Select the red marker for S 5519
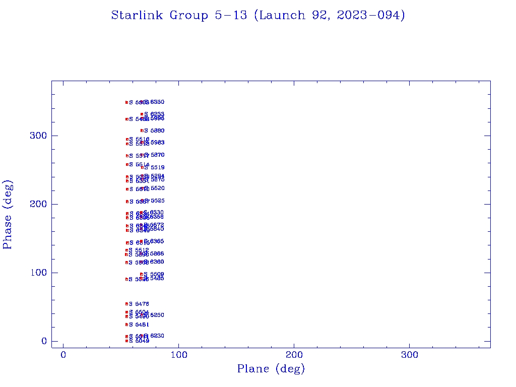This screenshot has width=516, height=387. tap(142, 167)
